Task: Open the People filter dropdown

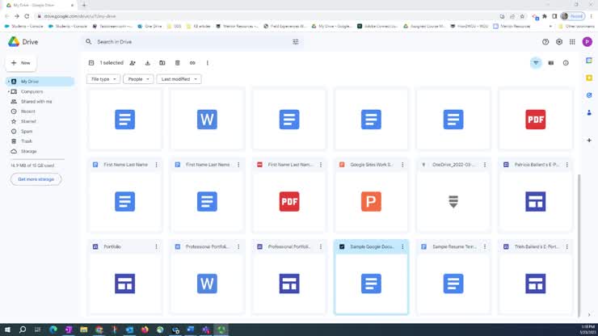Action: 138,79
